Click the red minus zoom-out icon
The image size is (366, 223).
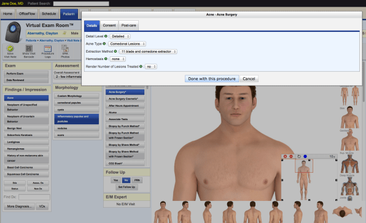(291, 156)
